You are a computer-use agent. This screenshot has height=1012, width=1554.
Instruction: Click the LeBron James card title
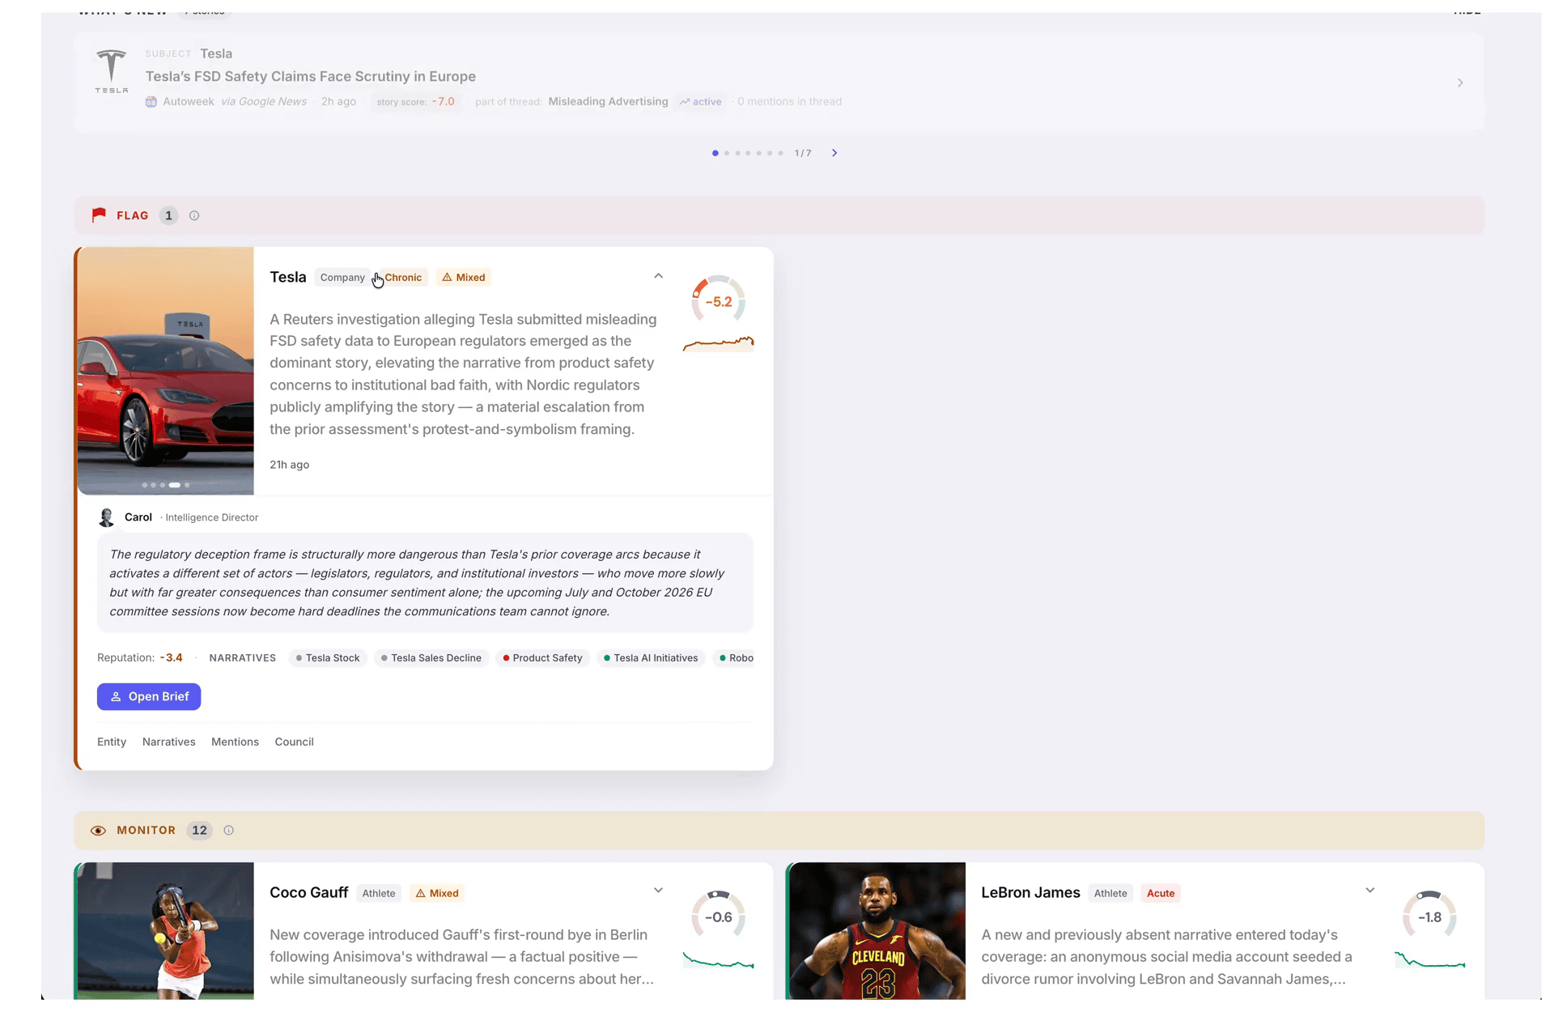(x=1030, y=893)
